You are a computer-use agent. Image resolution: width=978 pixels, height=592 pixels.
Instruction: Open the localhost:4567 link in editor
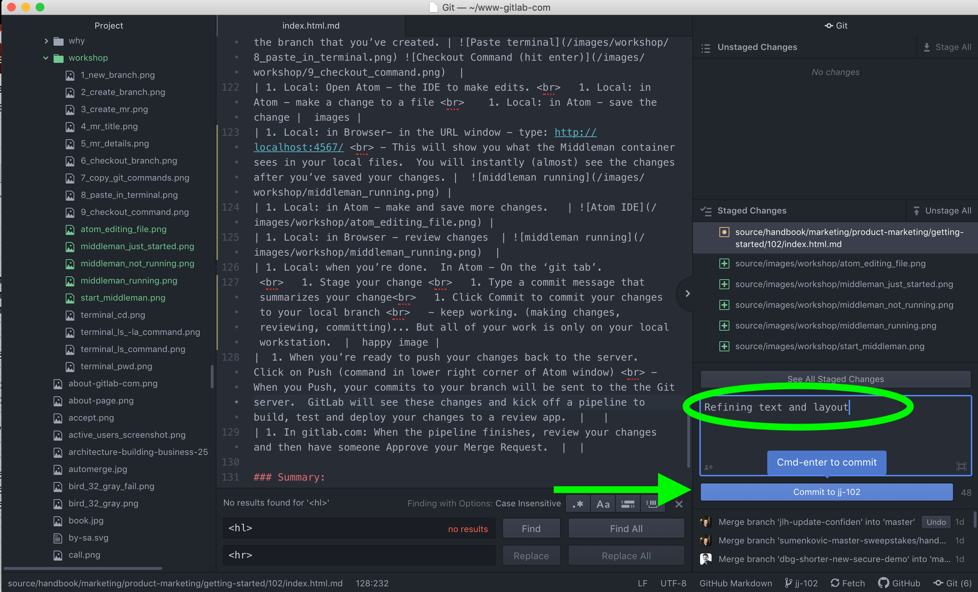coord(299,147)
